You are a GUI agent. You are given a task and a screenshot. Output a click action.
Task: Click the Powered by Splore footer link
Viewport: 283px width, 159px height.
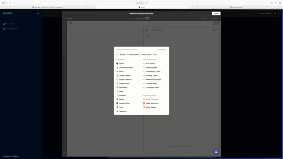pyautogui.click(x=11, y=156)
